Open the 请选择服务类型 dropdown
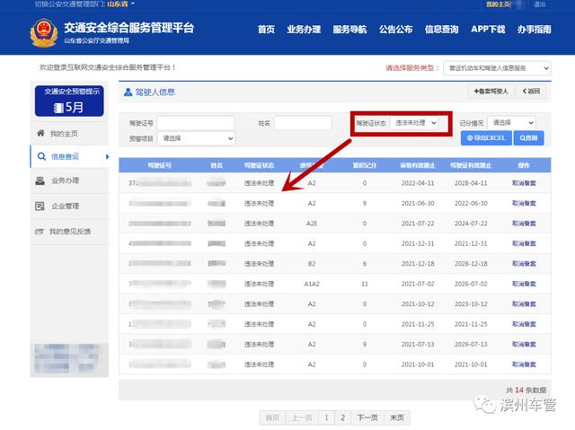575x430 pixels. pyautogui.click(x=497, y=68)
